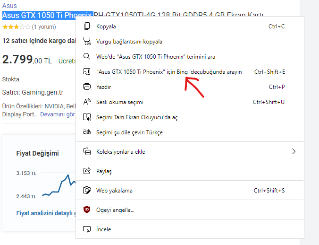Click Satıcı: Gaming.gen.tr text
This screenshot has width=319, height=245.
(x=33, y=92)
